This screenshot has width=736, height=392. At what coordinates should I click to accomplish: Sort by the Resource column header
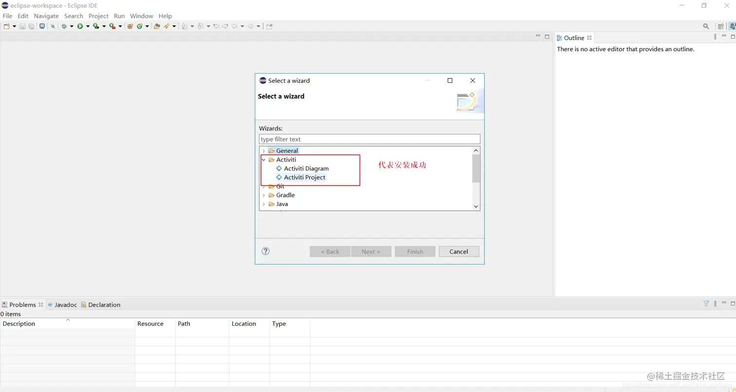click(x=155, y=324)
